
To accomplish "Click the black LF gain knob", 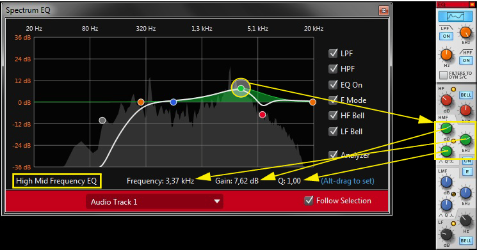I will 446,235.
